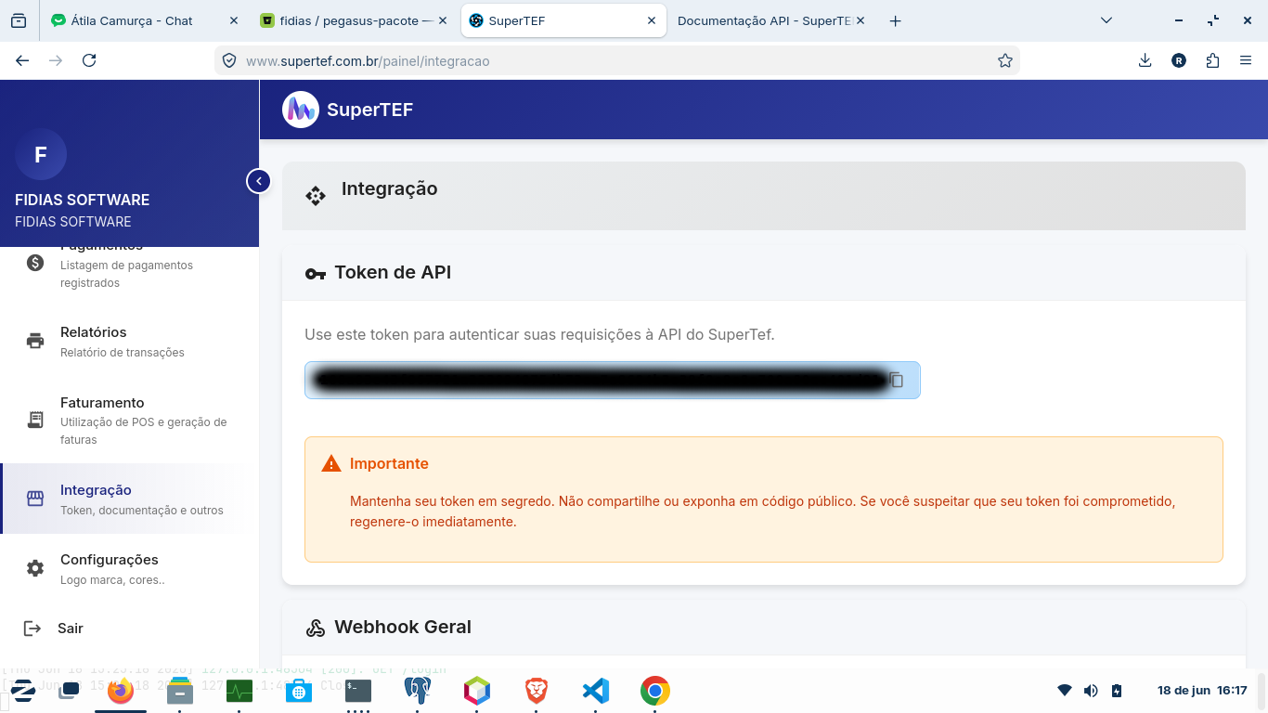Open the browser hamburger menu

point(1246,60)
